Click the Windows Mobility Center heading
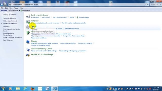The image size is (162, 91). [42, 49]
